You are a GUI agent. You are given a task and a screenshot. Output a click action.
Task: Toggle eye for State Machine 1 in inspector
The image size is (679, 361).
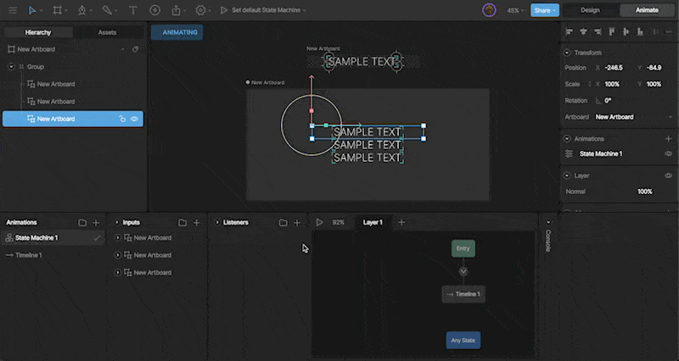click(668, 154)
